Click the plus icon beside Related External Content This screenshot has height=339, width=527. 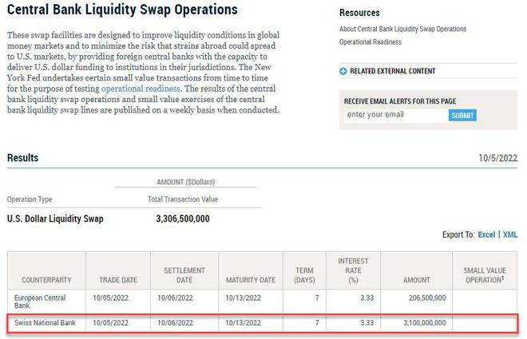click(x=343, y=71)
